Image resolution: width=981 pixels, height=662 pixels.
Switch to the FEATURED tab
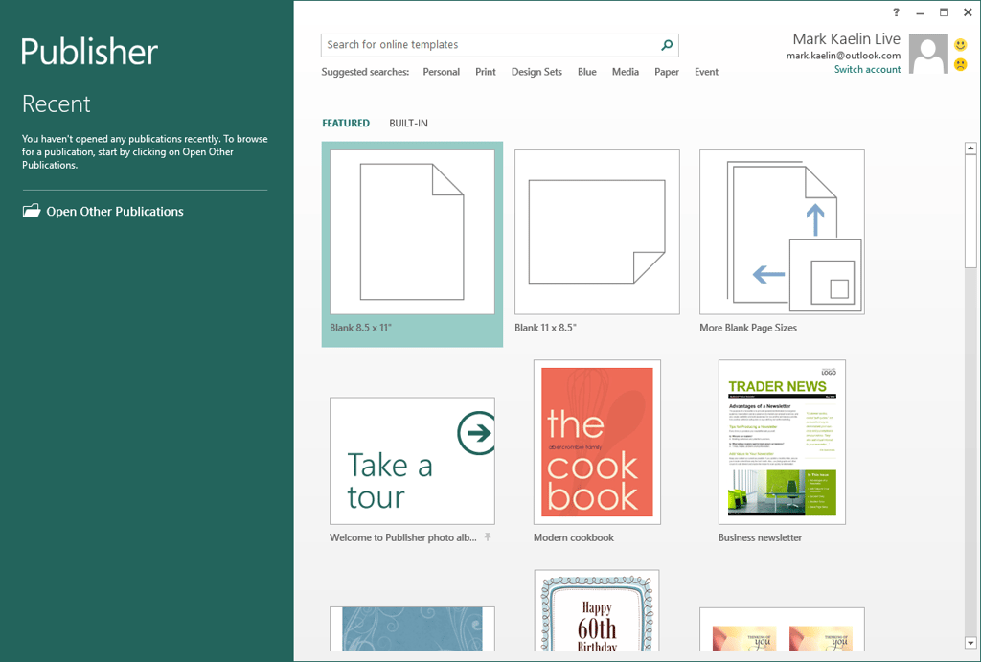pyautogui.click(x=346, y=124)
